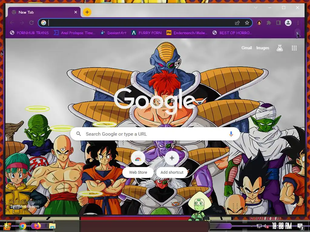
Task: Start voice search with microphone icon
Action: coord(231,134)
